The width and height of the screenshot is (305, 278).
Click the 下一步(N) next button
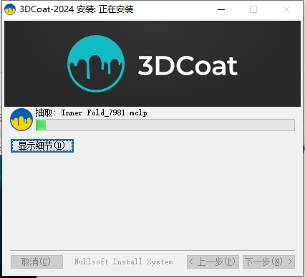point(268,262)
